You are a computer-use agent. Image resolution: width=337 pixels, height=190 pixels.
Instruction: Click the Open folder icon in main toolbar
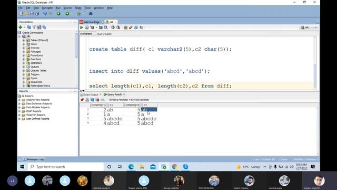pos(27,14)
